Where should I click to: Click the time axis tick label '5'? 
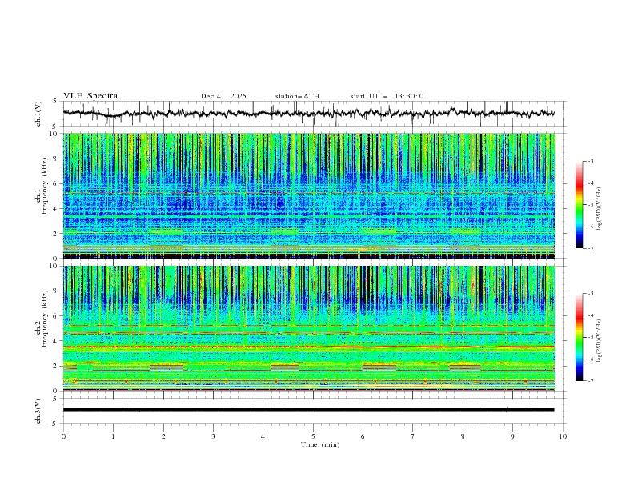(313, 436)
